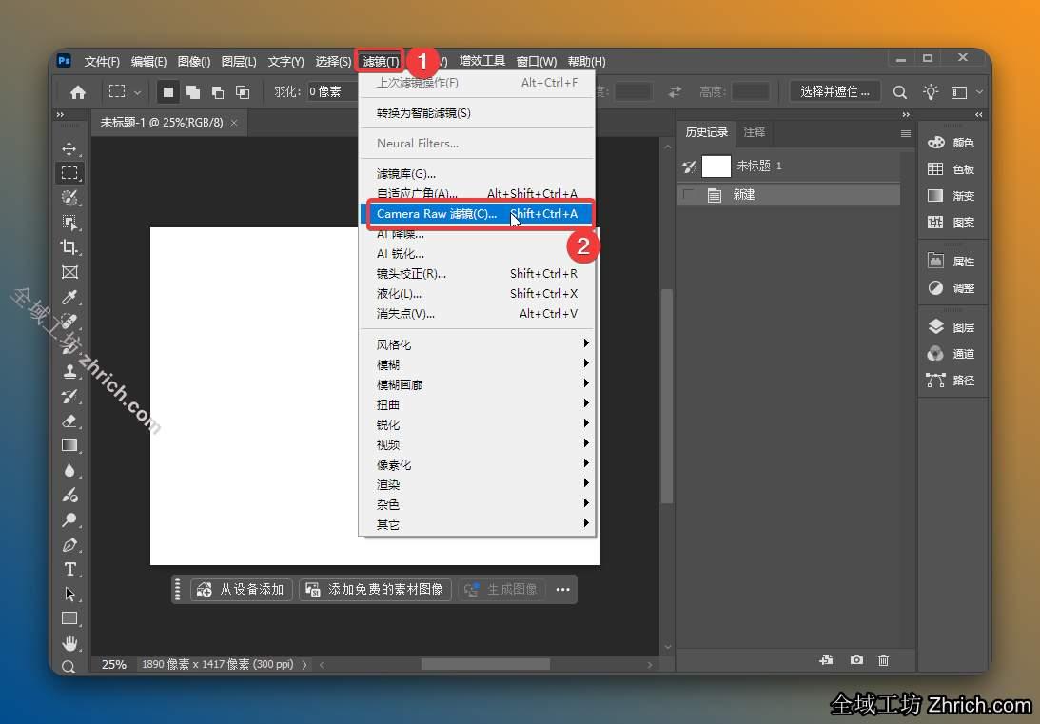
Task: Toggle history brush source box beside 新建
Action: pyautogui.click(x=689, y=194)
